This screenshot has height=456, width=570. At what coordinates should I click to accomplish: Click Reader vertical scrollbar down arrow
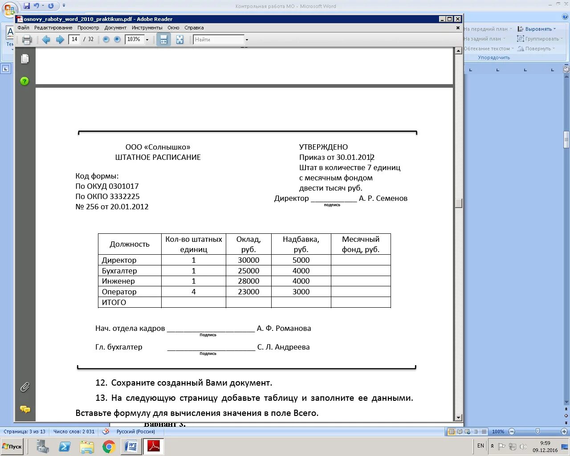458,418
